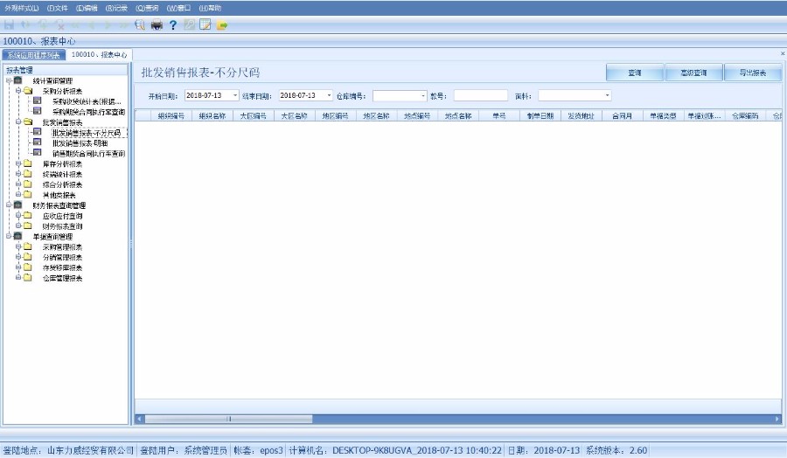Click the 大区名称 column header
This screenshot has width=787, height=458.
pyautogui.click(x=294, y=116)
